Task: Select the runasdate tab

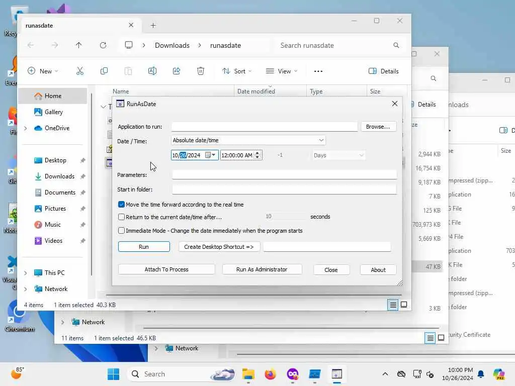Action: tap(80, 25)
